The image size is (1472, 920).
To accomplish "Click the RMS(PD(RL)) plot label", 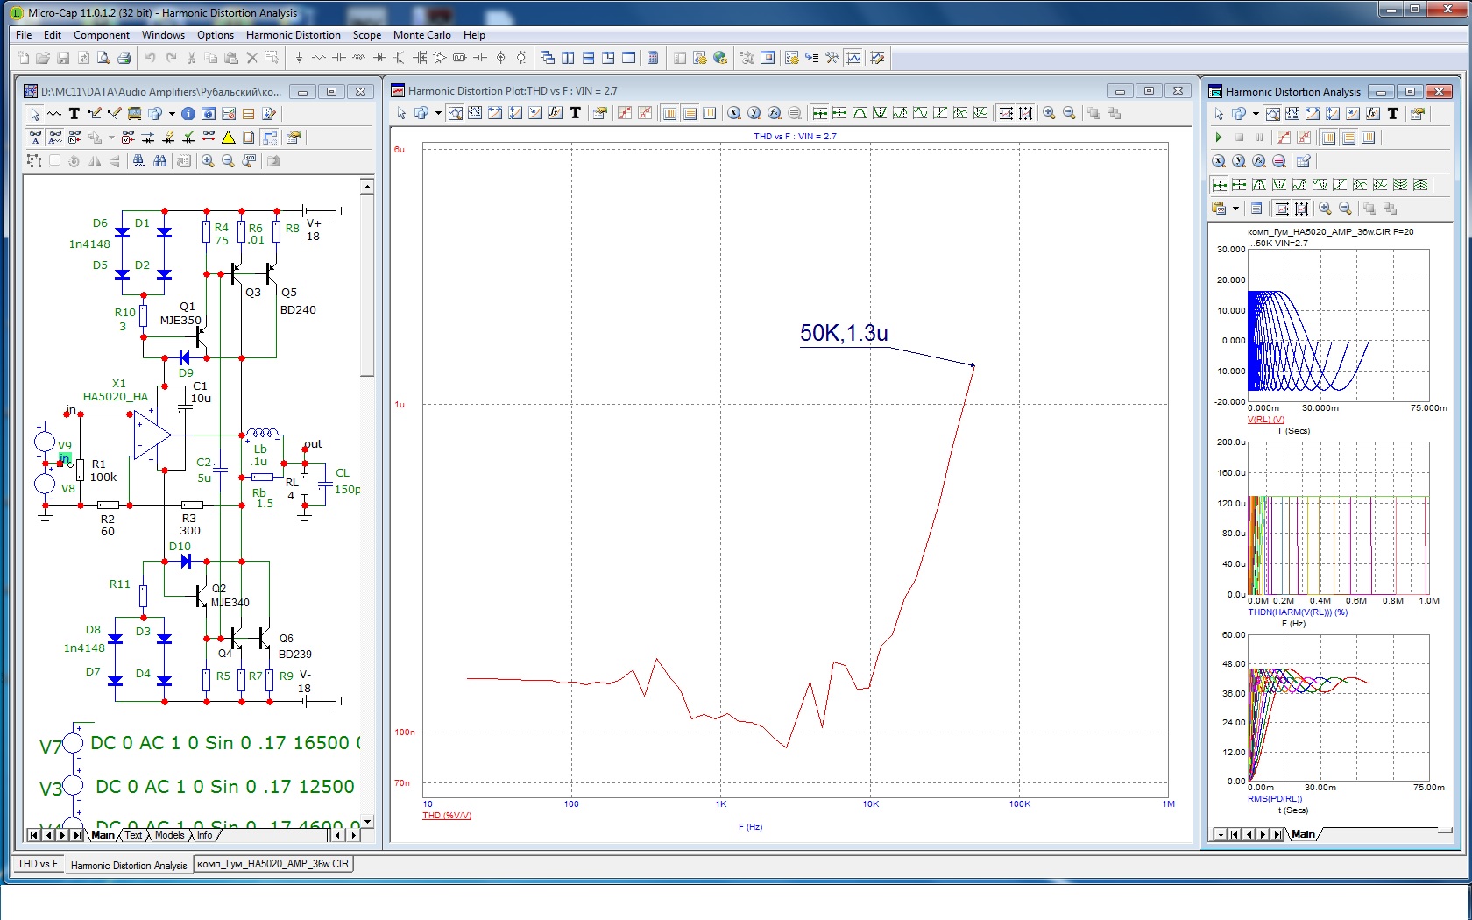I will click(1275, 799).
